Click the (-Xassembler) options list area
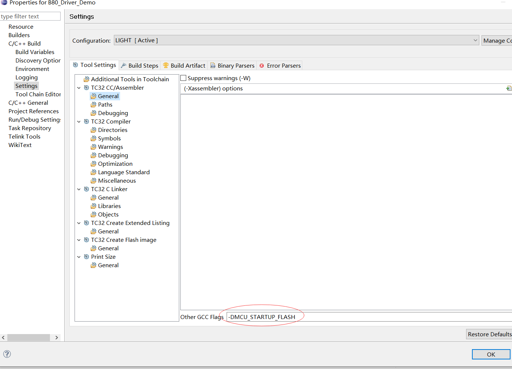 coord(346,202)
